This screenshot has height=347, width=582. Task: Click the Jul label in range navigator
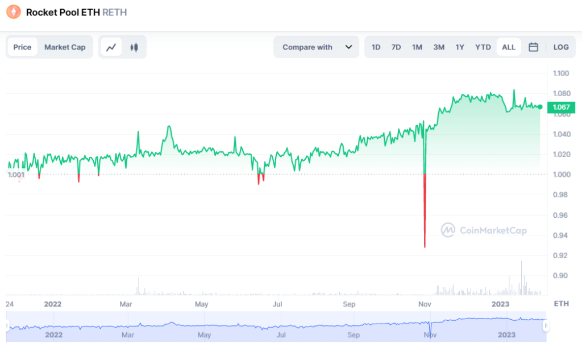pos(281,334)
